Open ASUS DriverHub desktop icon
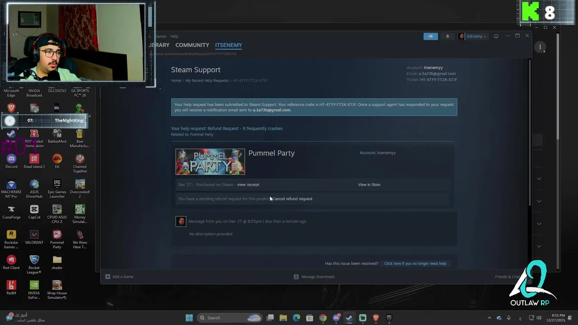The height and width of the screenshot is (325, 578). (34, 189)
